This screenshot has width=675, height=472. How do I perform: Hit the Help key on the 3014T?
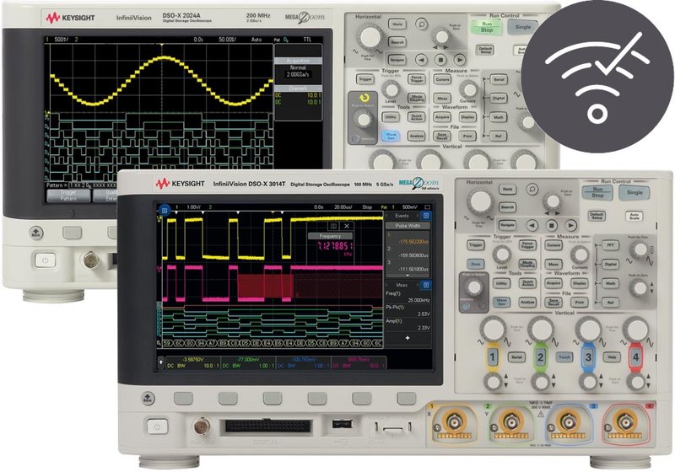pyautogui.click(x=611, y=357)
